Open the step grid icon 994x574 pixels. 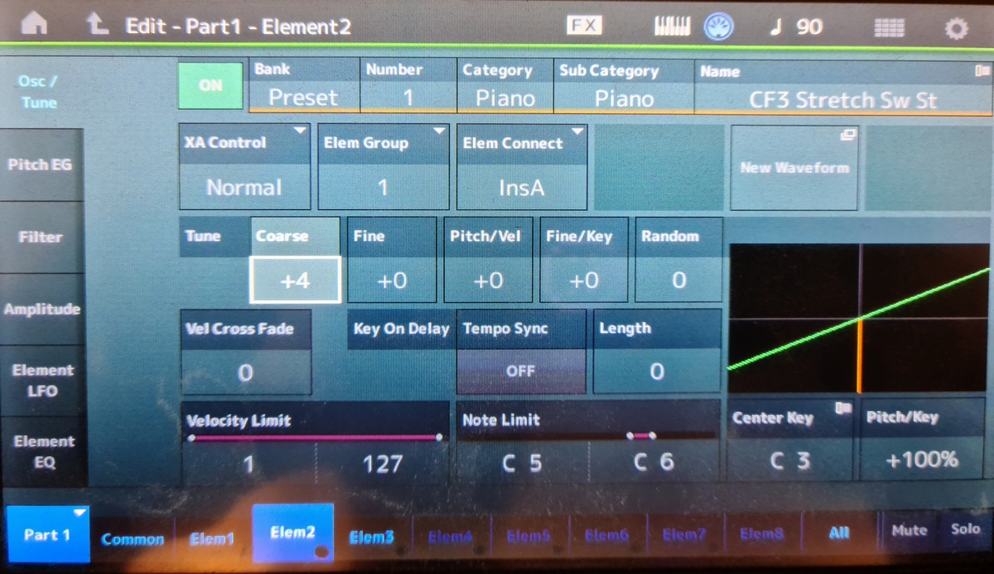click(889, 27)
